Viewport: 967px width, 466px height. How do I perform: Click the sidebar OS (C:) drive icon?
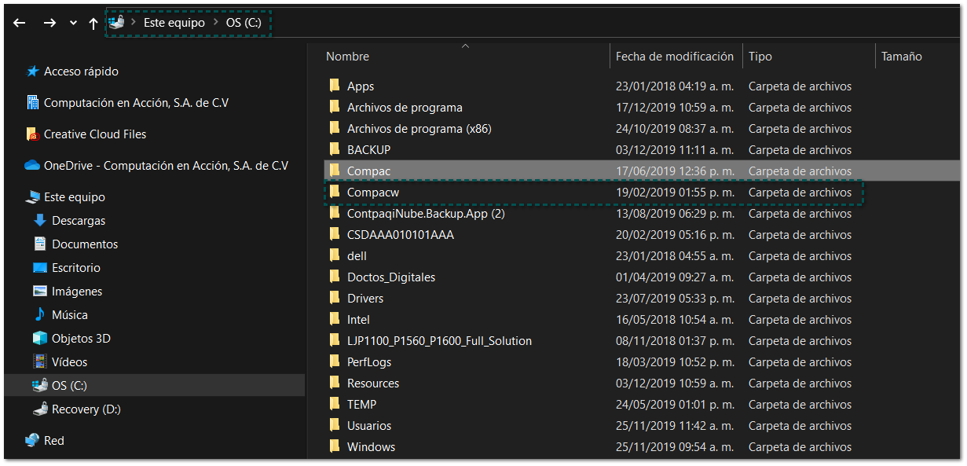[40, 386]
